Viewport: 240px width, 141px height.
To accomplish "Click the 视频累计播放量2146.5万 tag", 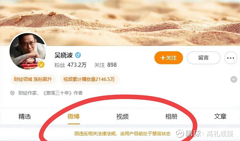I will coord(89,79).
